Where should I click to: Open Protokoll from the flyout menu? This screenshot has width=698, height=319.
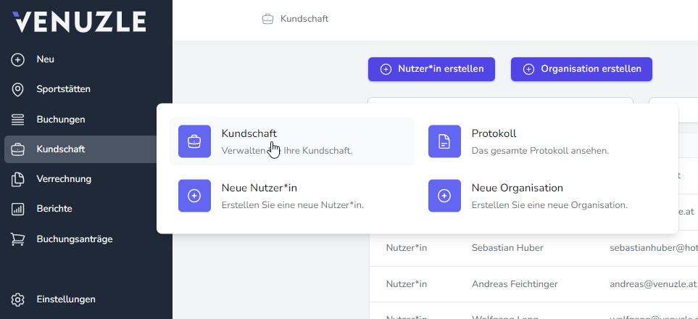tap(494, 134)
